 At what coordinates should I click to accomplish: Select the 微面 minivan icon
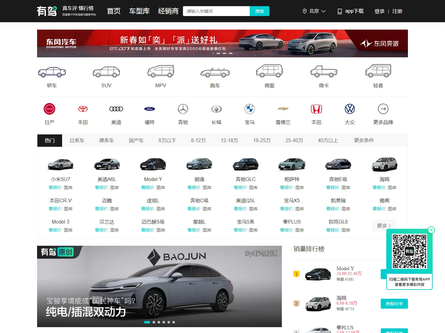pos(269,71)
